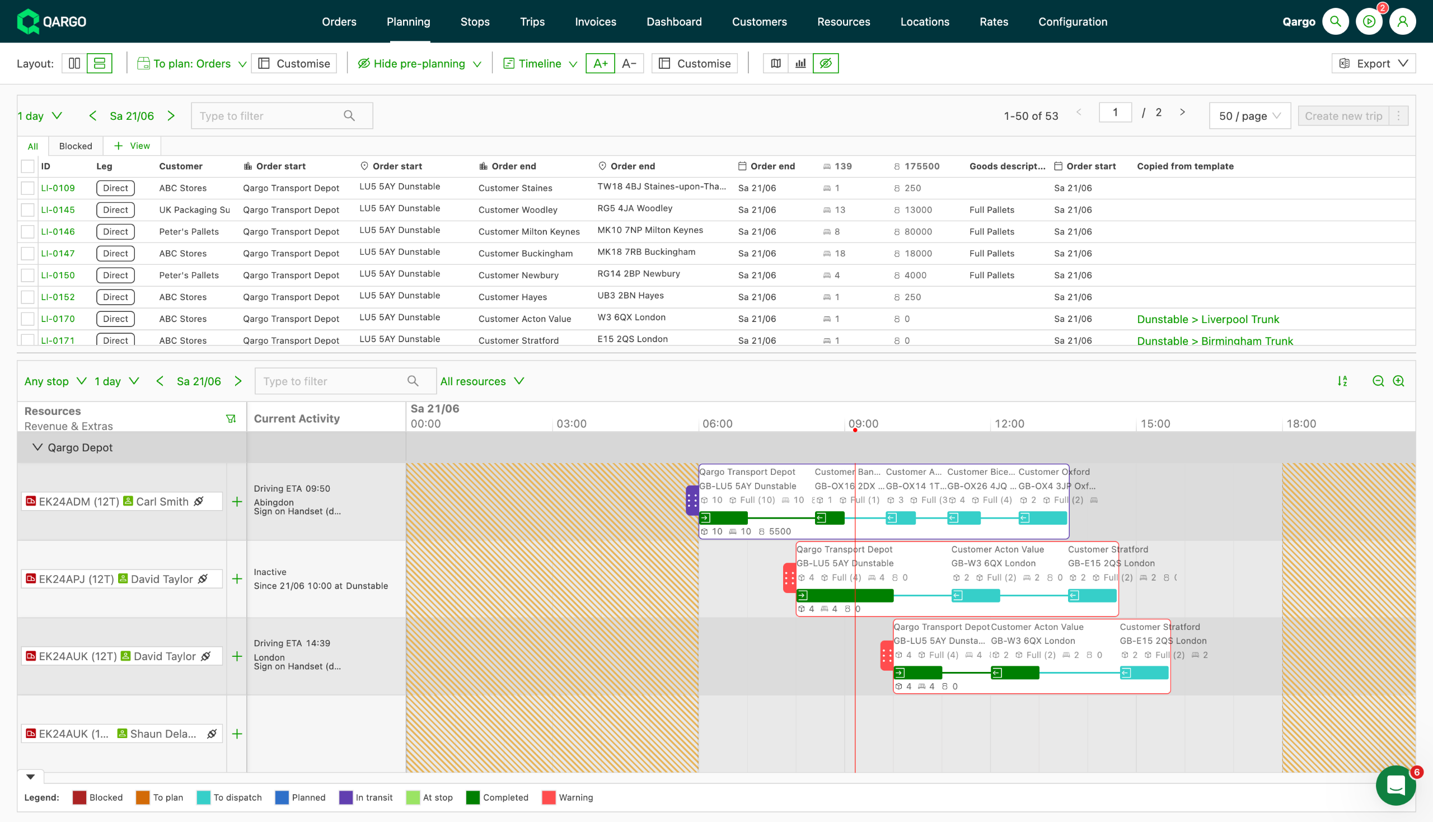This screenshot has width=1433, height=822.
Task: Zoom out on the timeline
Action: click(x=1378, y=381)
